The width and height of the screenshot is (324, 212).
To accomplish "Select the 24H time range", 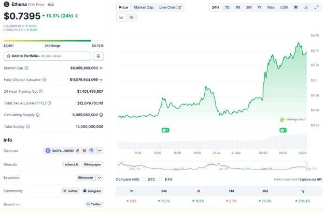I will (x=215, y=7).
